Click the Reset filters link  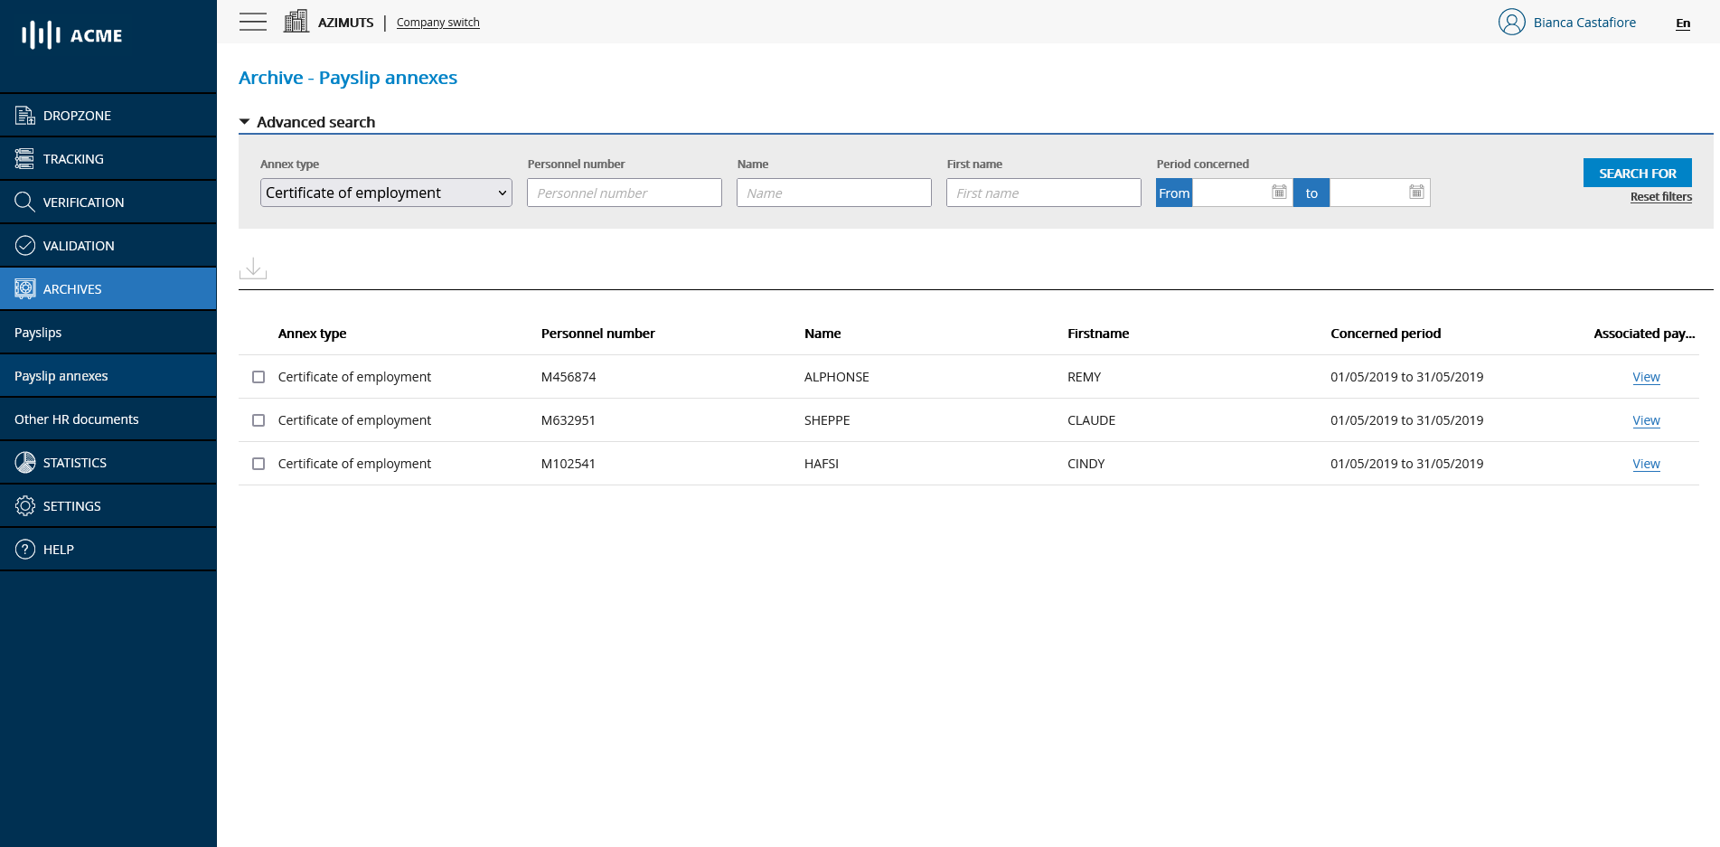(x=1660, y=197)
